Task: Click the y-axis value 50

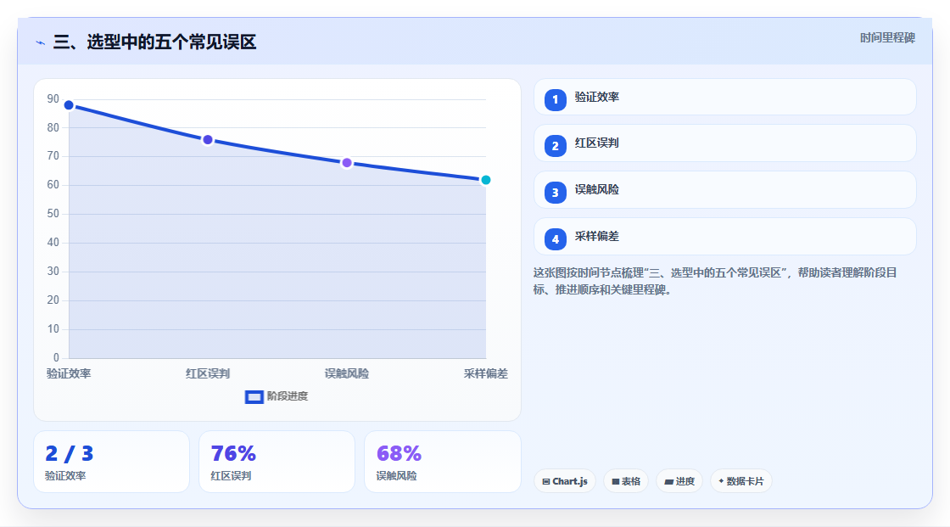Action: [53, 214]
